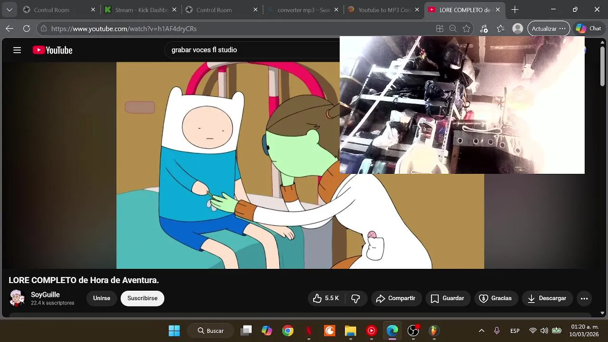Open Task View from the taskbar
The image size is (608, 342).
(x=246, y=331)
